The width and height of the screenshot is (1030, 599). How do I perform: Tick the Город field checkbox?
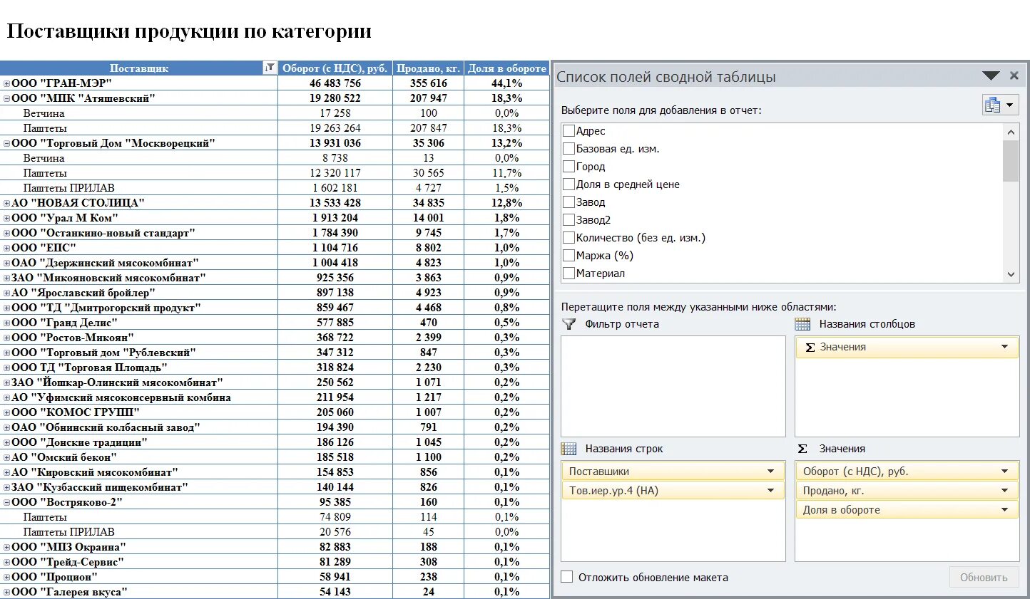pyautogui.click(x=568, y=167)
